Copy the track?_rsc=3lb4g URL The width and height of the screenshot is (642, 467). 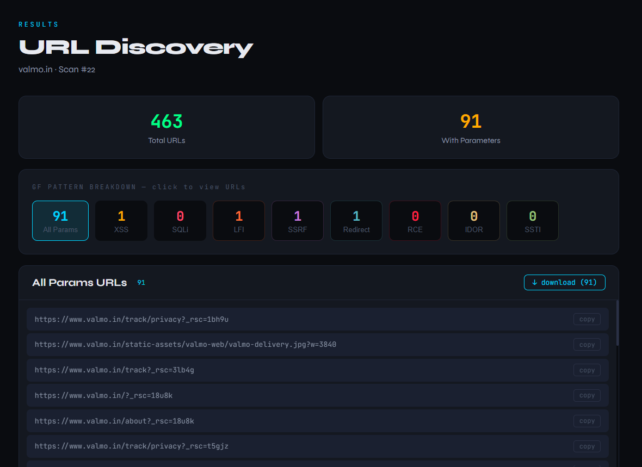[587, 370]
